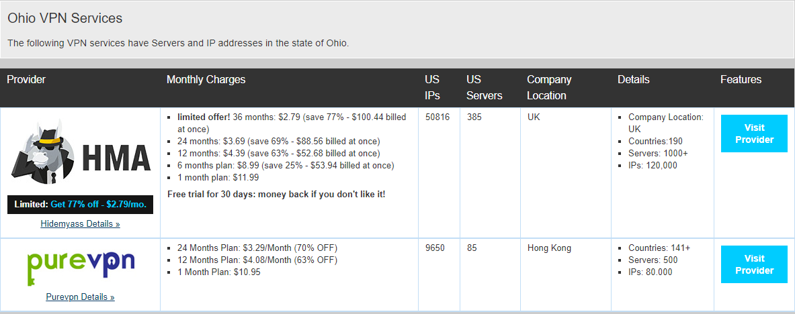Screen dimensions: 795x314
Task: Click the 385 US servers value
Action: click(474, 117)
